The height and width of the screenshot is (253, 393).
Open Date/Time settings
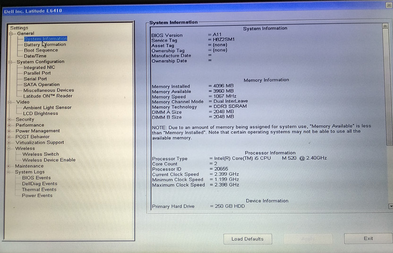tap(35, 56)
